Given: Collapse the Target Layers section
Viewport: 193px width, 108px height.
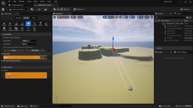Looking at the screenshot, I should pos(2,67).
